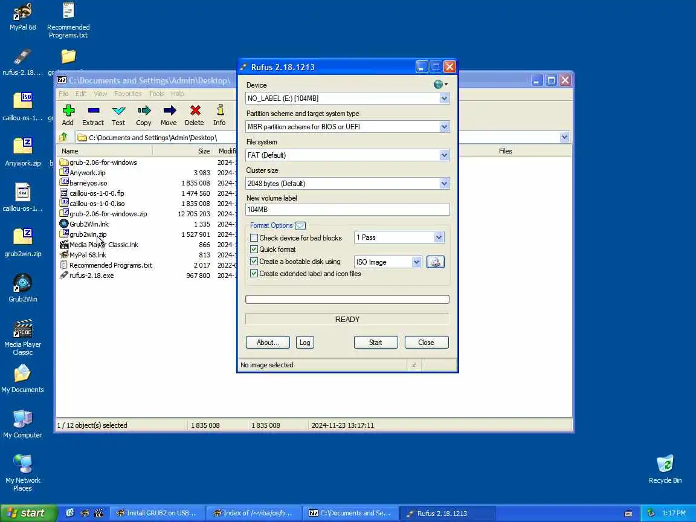Click the language indicator icon in the system tray

[x=628, y=514]
